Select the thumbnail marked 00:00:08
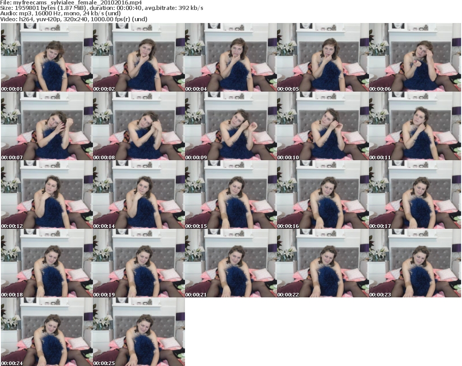The height and width of the screenshot is (366, 462). pos(139,126)
